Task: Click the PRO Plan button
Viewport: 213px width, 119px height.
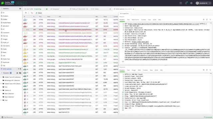Action: (20, 3)
